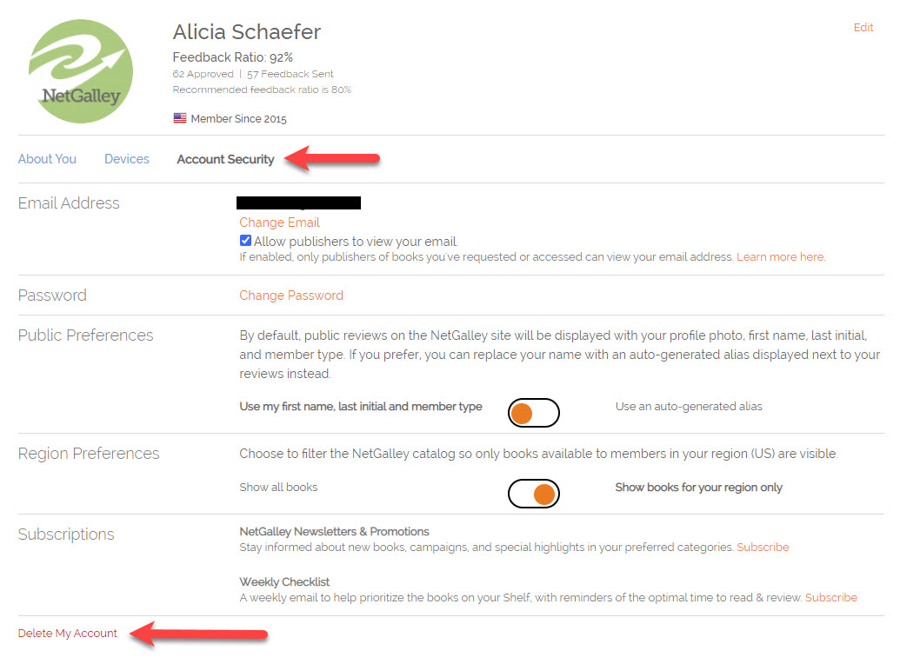Click the Change Email link
The height and width of the screenshot is (664, 900).
[279, 222]
